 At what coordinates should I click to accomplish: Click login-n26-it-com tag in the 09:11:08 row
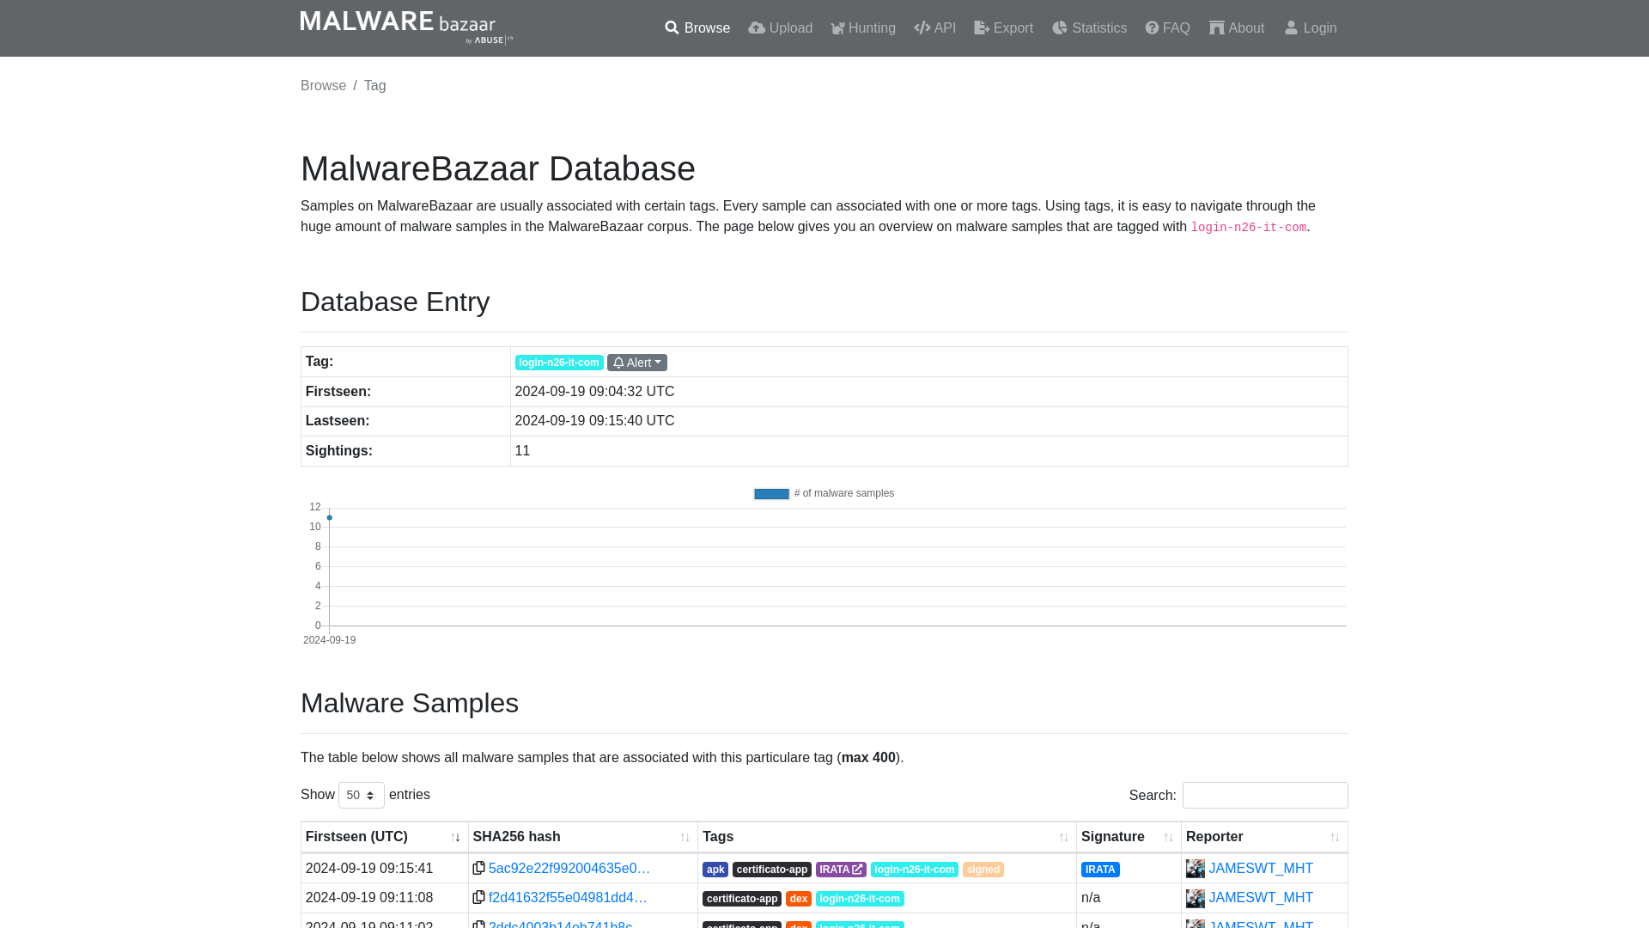[x=860, y=899]
